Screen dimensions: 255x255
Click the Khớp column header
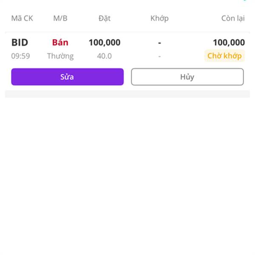(x=159, y=18)
